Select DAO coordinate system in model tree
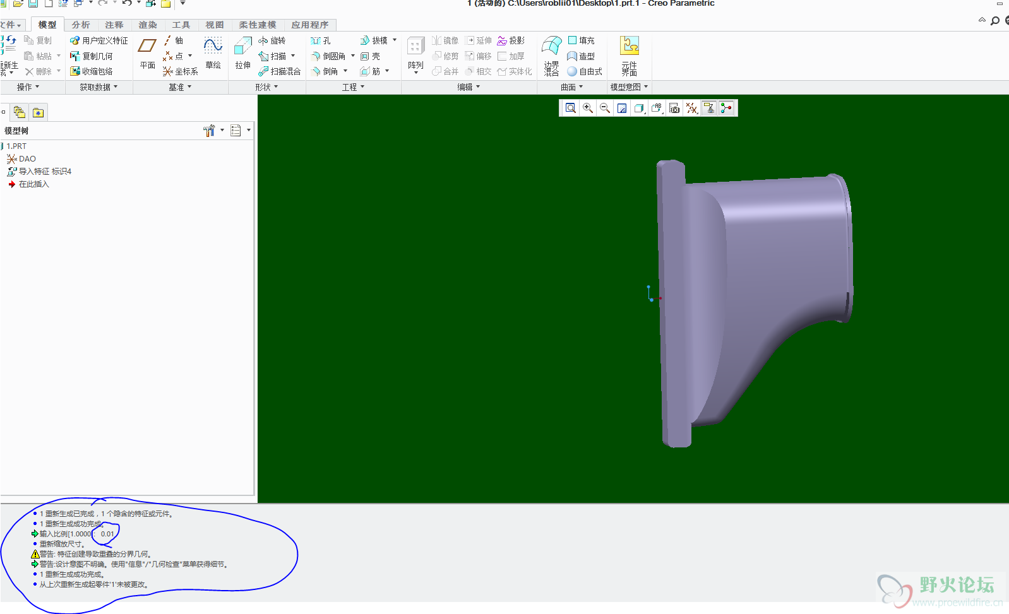Viewport: 1009px width, 614px height. click(x=22, y=159)
